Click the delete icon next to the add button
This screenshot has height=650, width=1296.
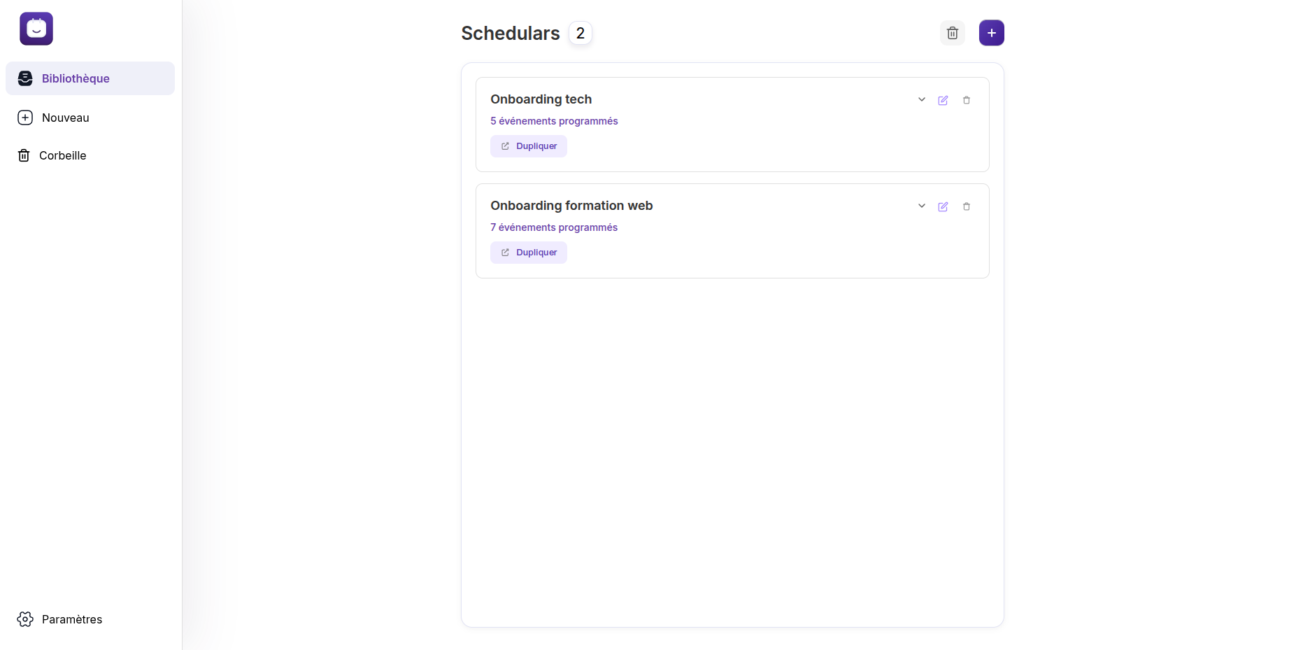coord(952,33)
